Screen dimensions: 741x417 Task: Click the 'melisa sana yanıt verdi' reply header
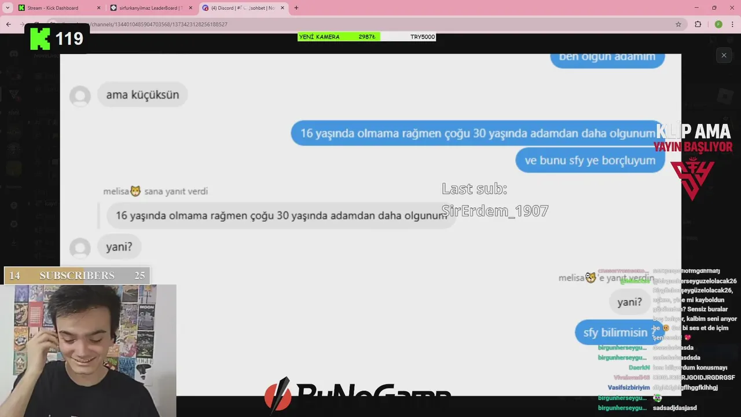(155, 191)
